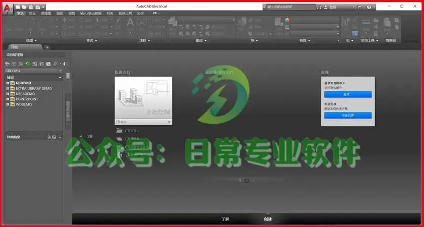This screenshot has height=227, width=424.
Task: Open the Help question mark icon
Action: 369,7
